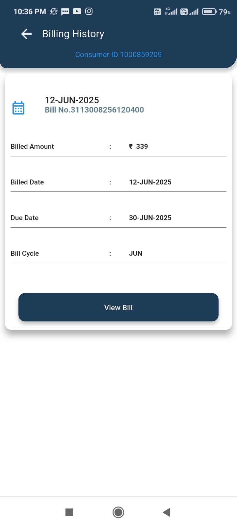237x528 pixels.
Task: Tap the 12-JUN-2025 bill heading
Action: coord(72,100)
